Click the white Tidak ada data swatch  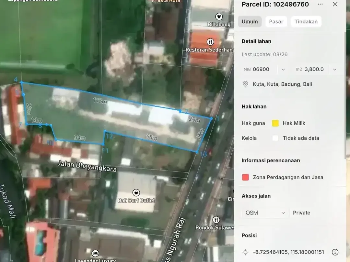(x=275, y=138)
